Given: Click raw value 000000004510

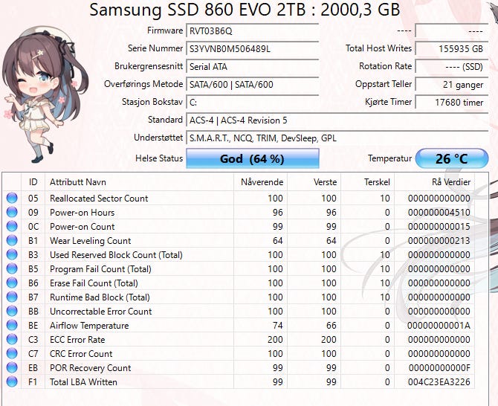Looking at the screenshot, I should [439, 212].
